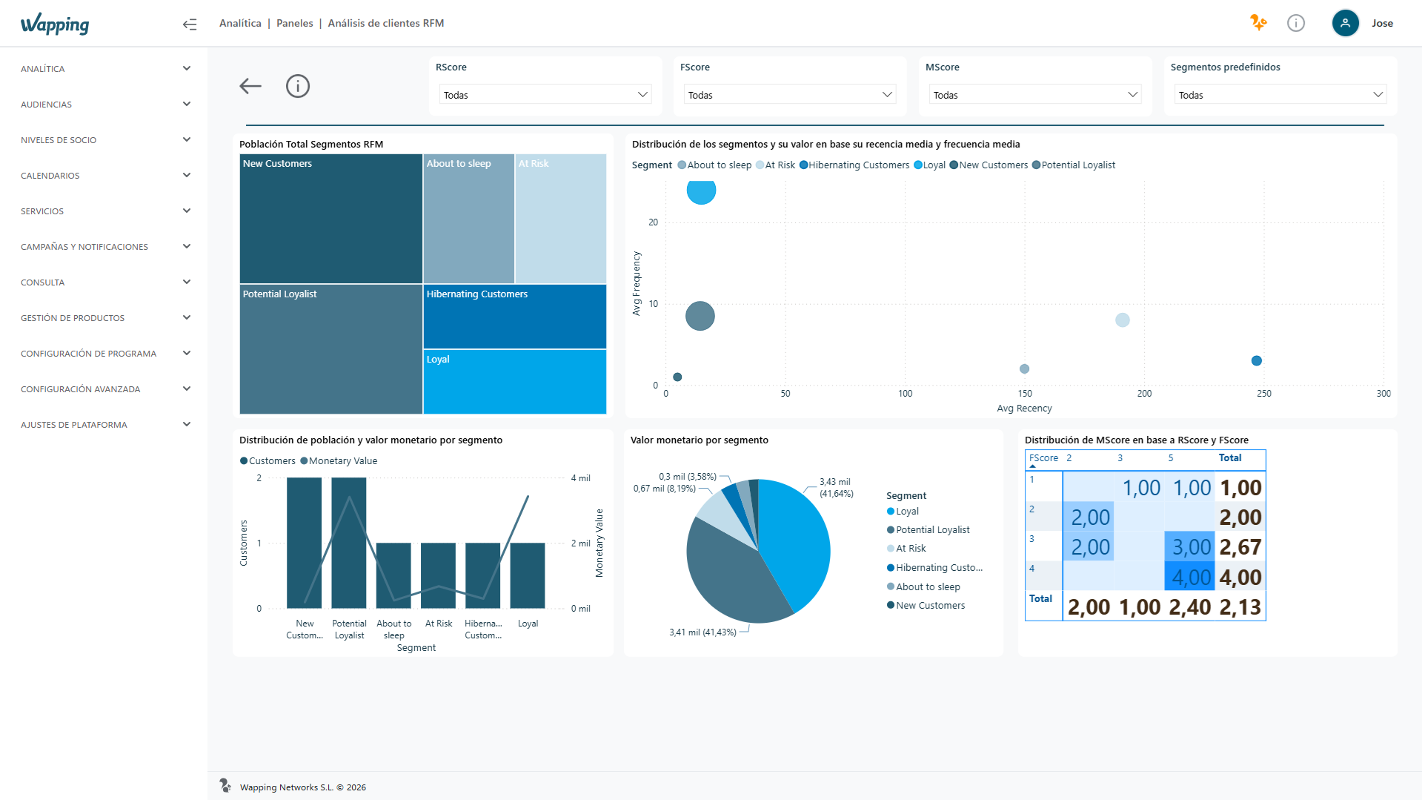
Task: Open the RScore dropdown
Action: click(x=545, y=95)
